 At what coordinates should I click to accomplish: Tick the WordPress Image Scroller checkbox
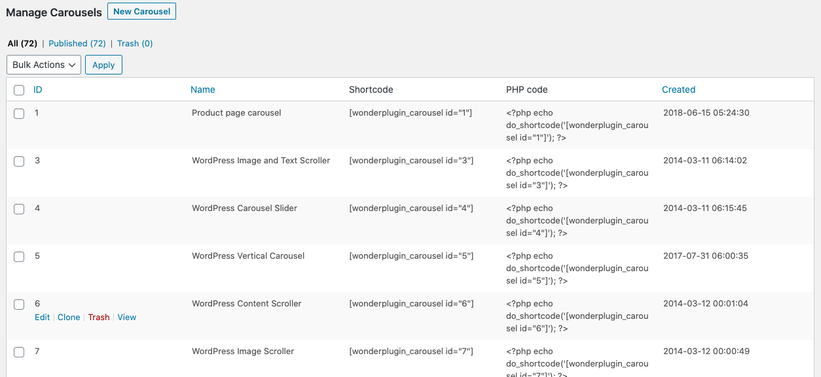point(19,352)
